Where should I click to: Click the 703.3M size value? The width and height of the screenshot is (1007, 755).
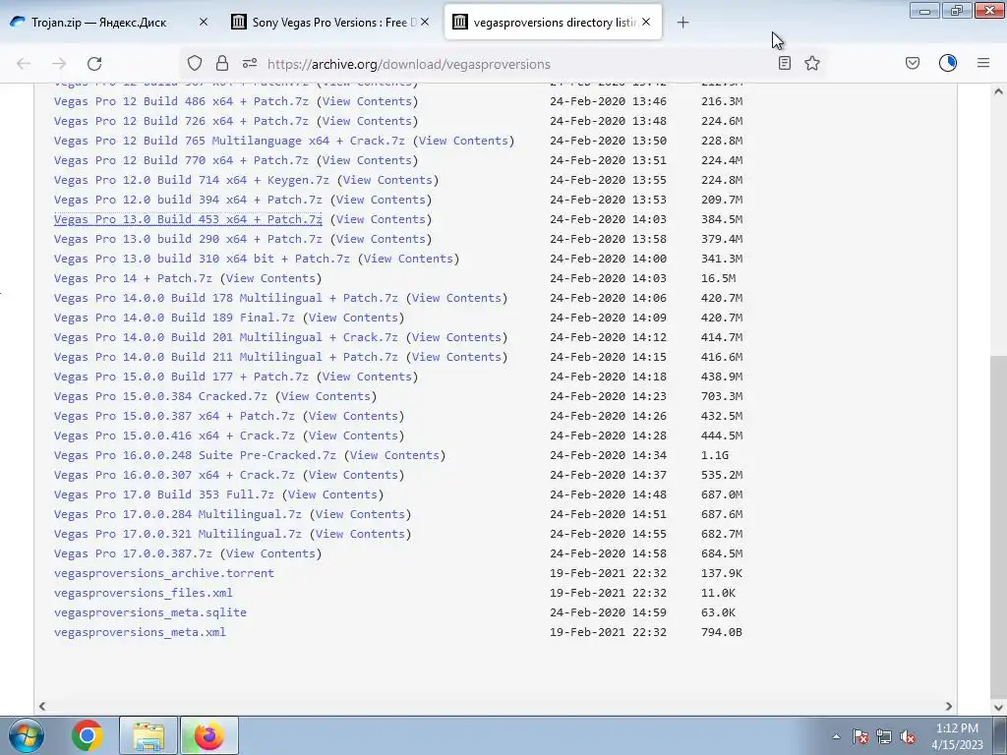coord(722,396)
